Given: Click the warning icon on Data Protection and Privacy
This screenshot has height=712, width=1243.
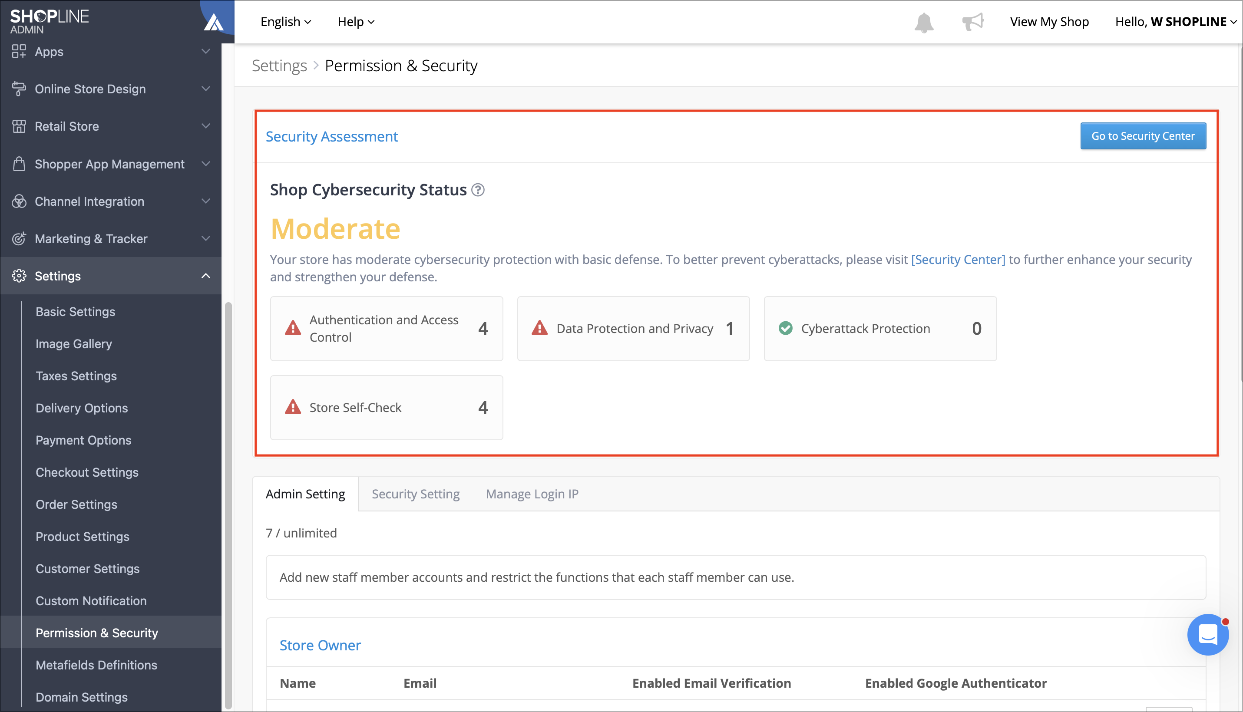Looking at the screenshot, I should click(x=539, y=328).
